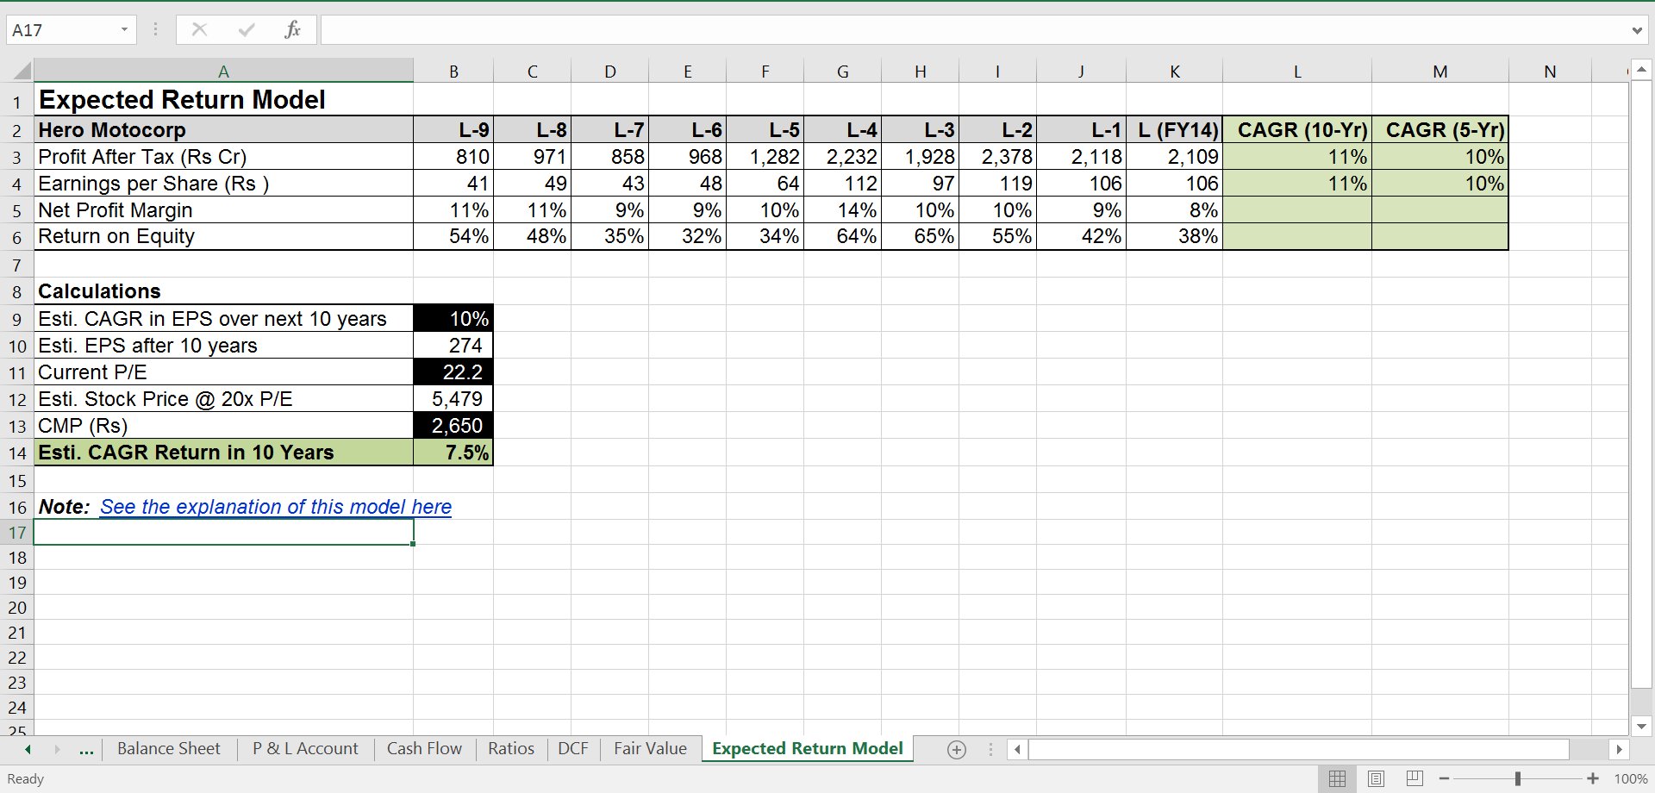Viewport: 1655px width, 793px height.
Task: Select the 7.5% CAGR return cell
Action: pyautogui.click(x=453, y=453)
